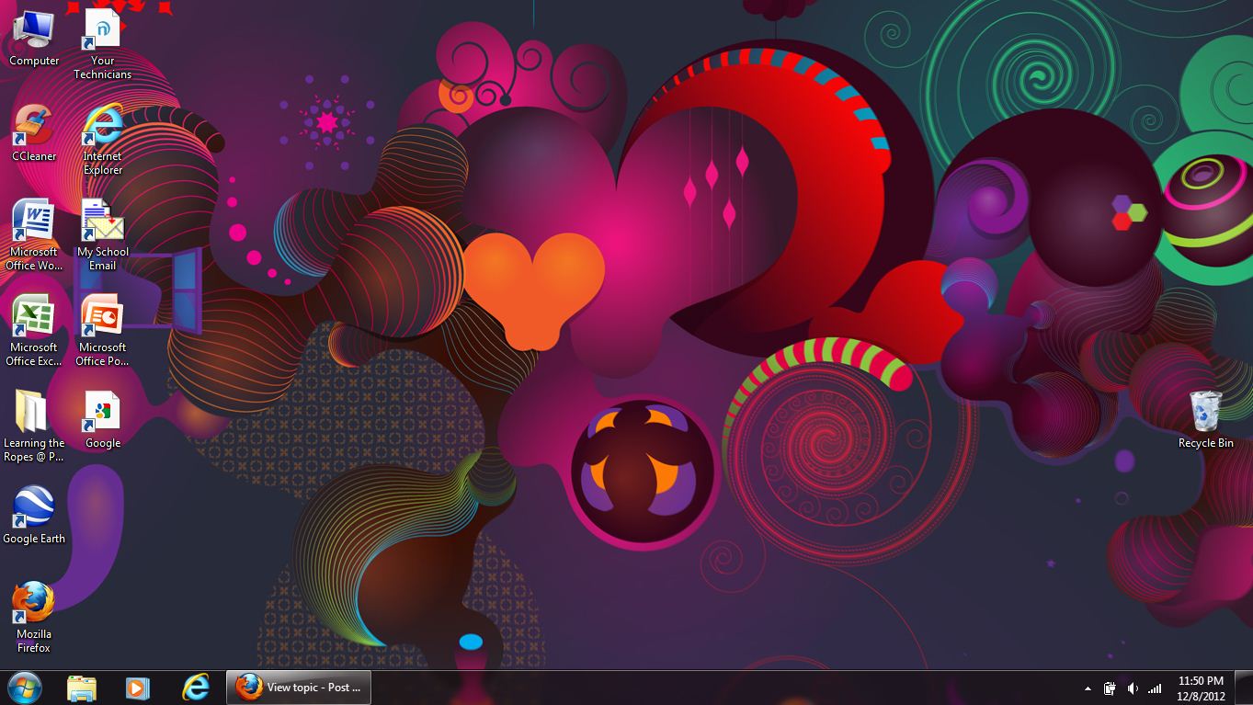Screen dimensions: 1253x705
Task: Open the volume speaker control
Action: [1133, 688]
